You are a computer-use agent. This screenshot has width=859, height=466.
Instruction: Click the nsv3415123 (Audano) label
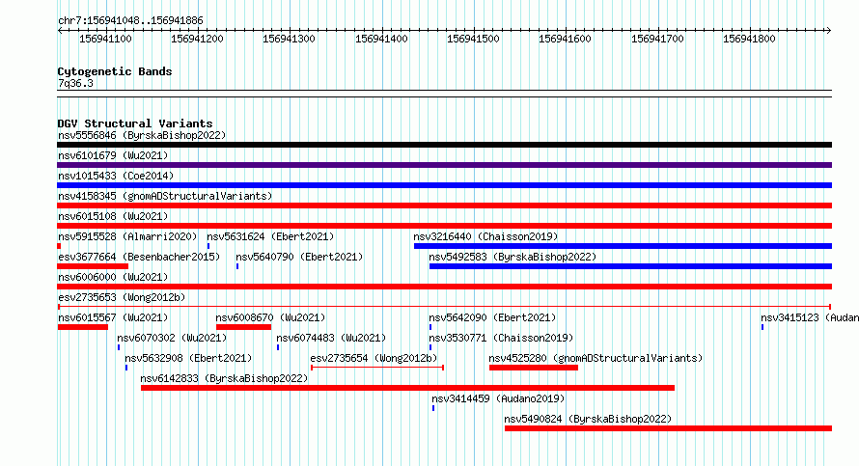click(810, 317)
